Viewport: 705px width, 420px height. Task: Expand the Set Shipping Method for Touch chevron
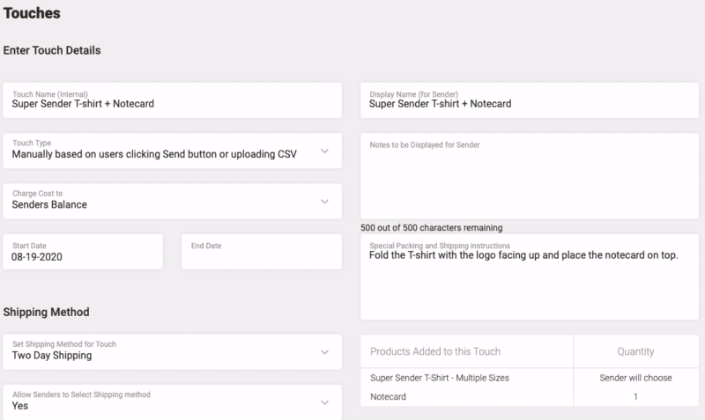coord(324,352)
